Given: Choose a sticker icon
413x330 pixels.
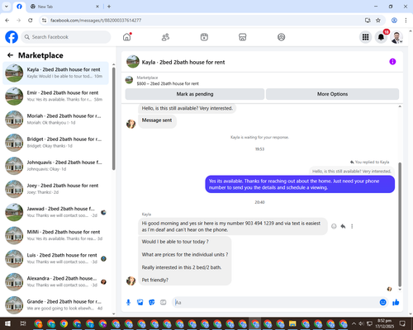Looking at the screenshot, I should (152, 303).
